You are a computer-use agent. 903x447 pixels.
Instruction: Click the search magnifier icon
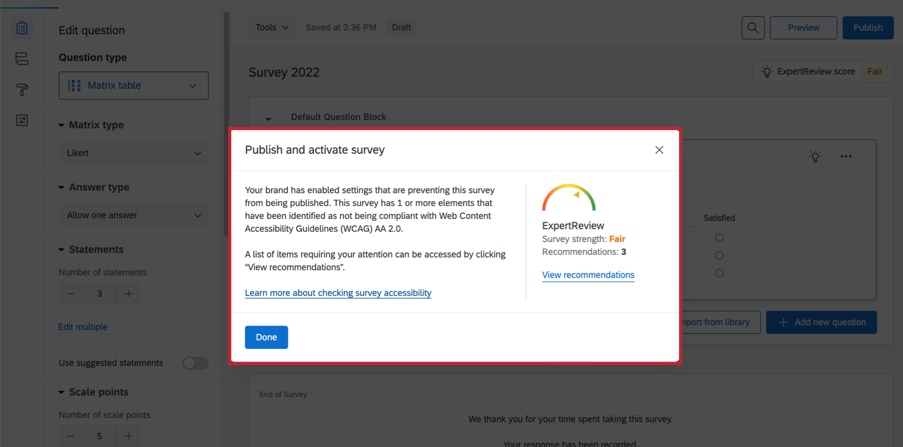tap(753, 28)
